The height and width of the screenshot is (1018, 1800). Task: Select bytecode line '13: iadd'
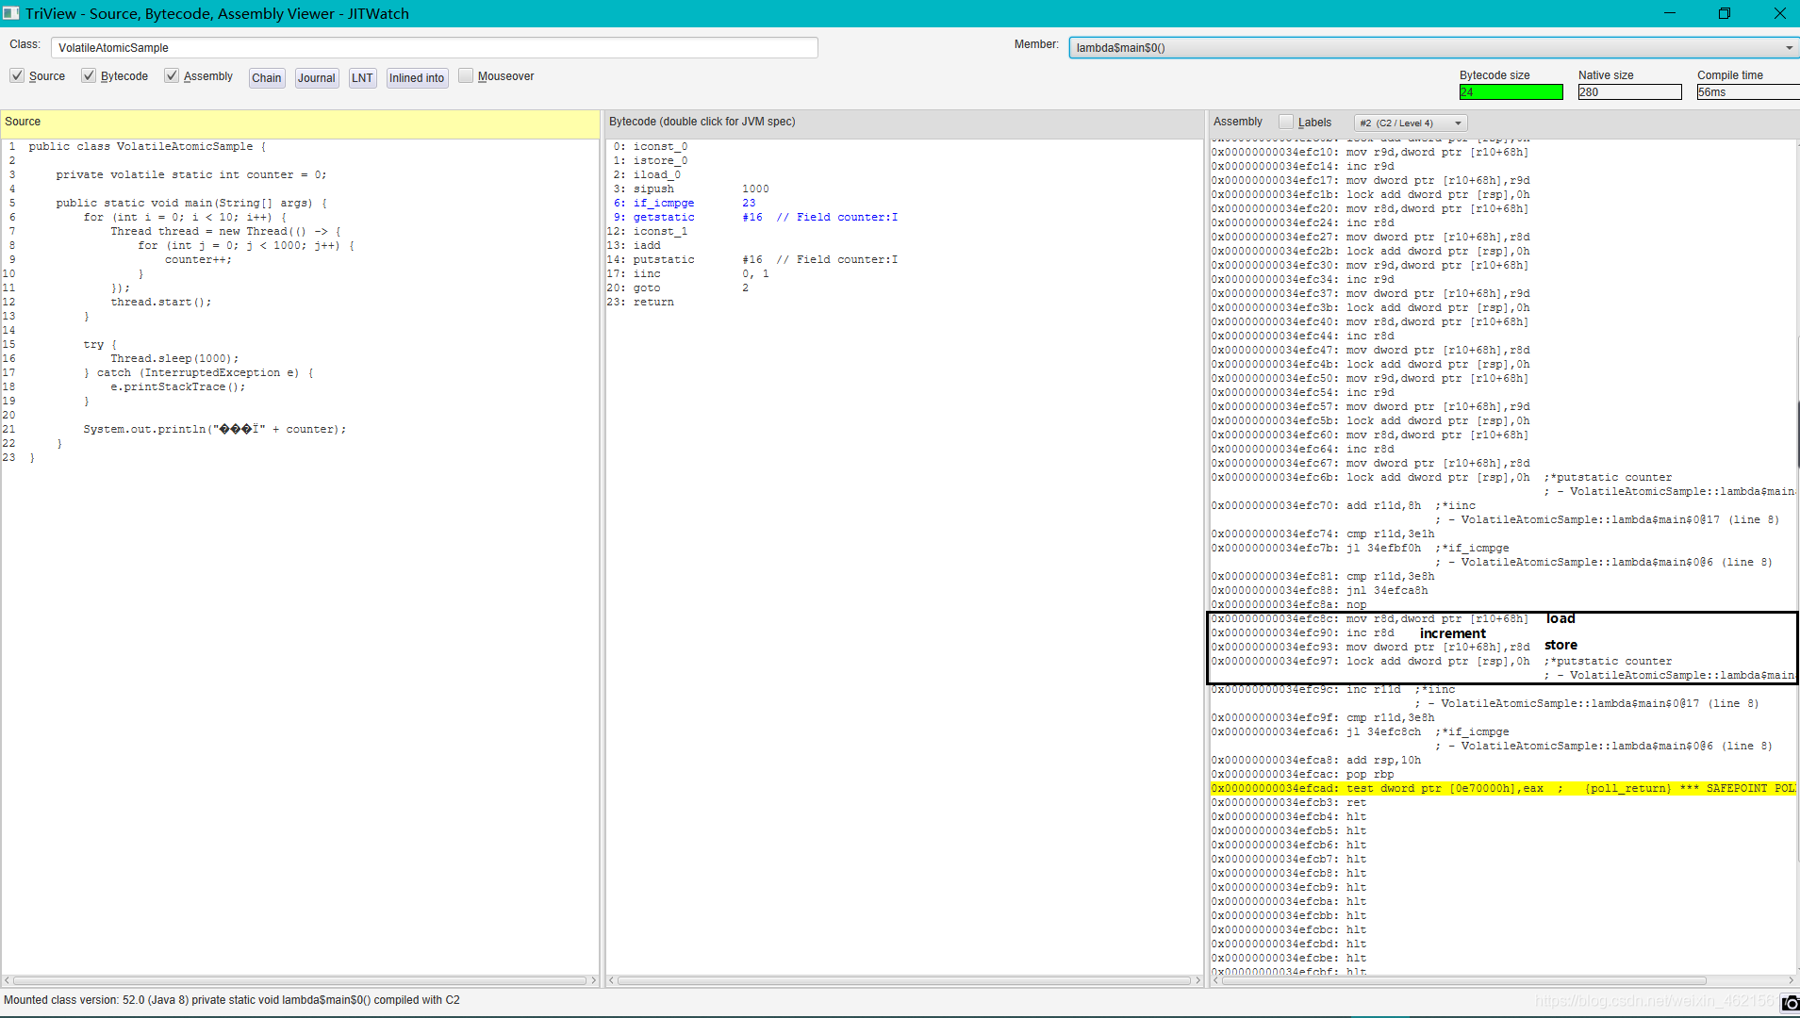click(635, 245)
